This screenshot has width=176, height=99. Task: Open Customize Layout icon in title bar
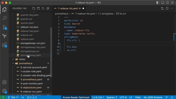172,2
